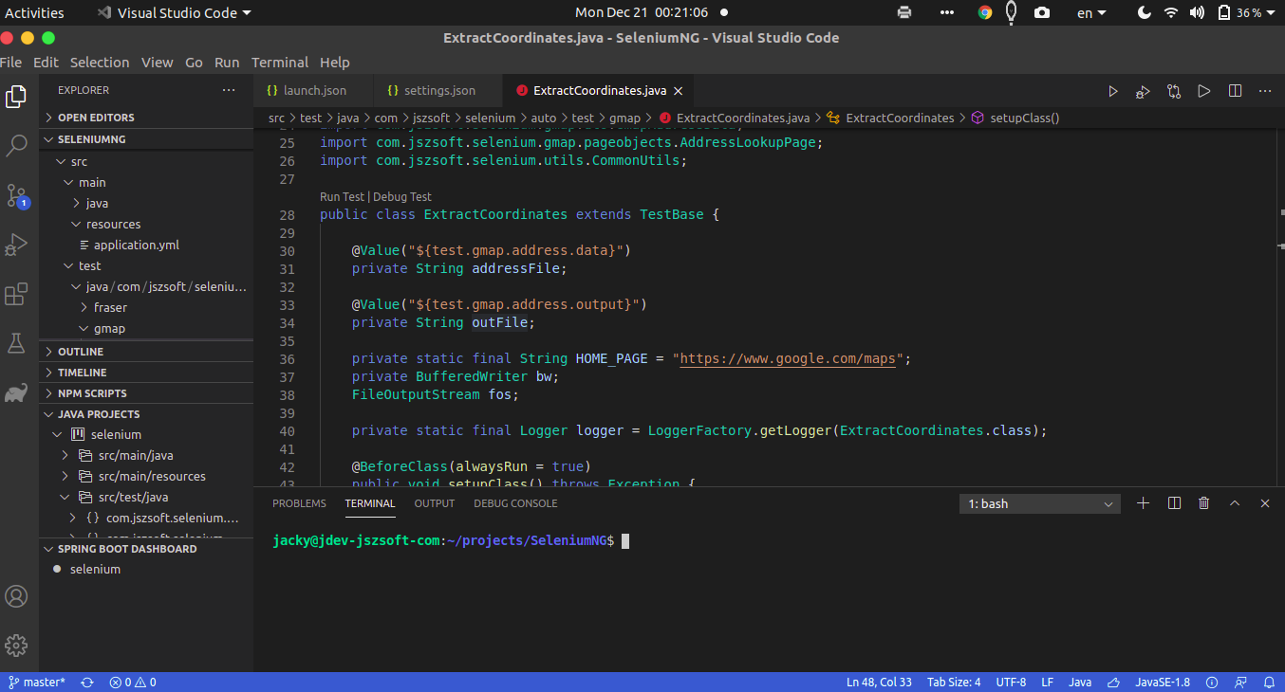Open the notifications bell in the status bar
This screenshot has width=1285, height=692.
point(1269,682)
